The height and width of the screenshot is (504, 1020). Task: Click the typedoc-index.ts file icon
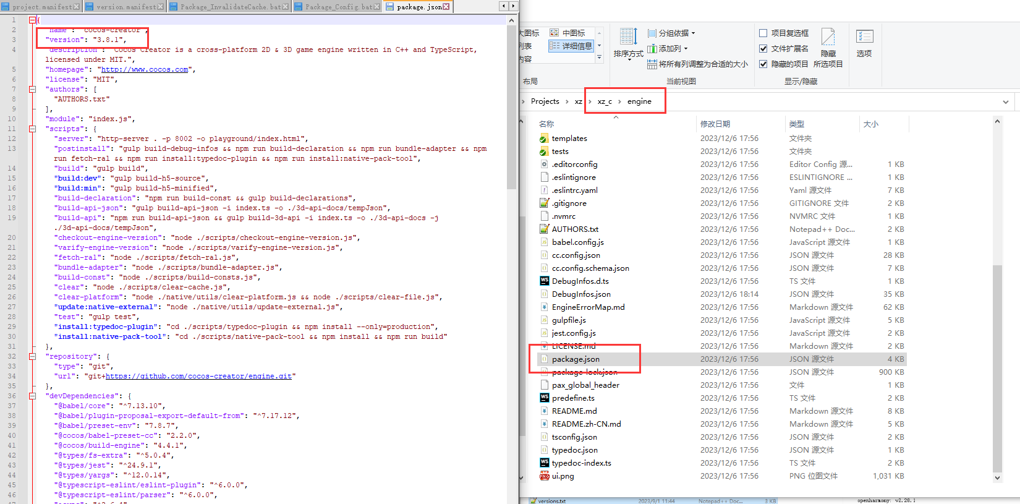[544, 463]
